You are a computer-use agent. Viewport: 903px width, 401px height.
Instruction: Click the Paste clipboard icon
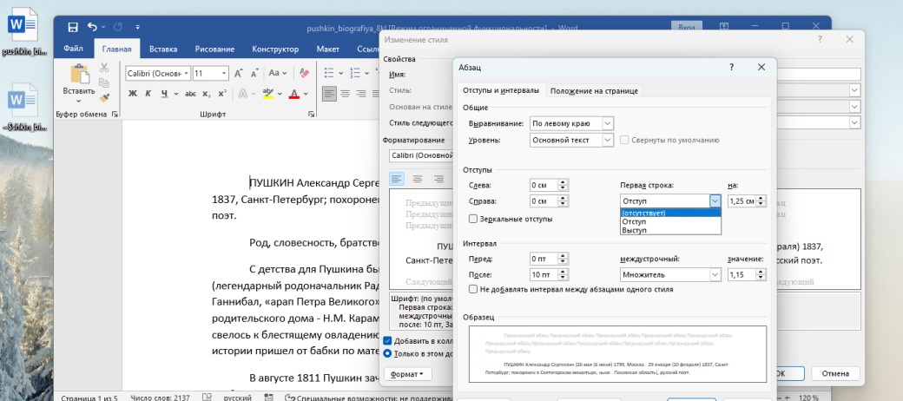pos(79,76)
